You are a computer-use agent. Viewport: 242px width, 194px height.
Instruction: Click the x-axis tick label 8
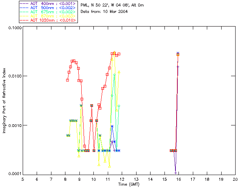65,179
